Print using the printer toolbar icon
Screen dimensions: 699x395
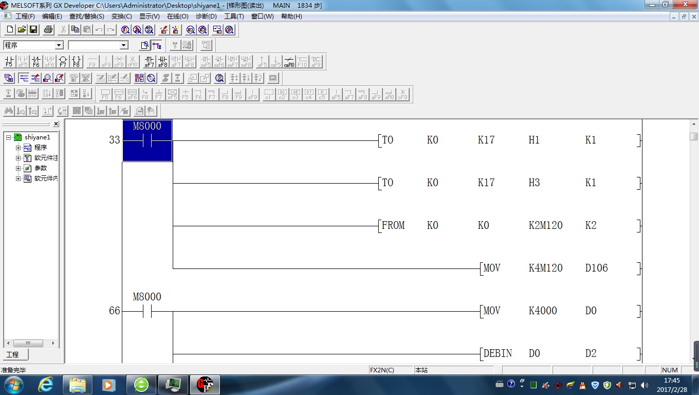(48, 30)
